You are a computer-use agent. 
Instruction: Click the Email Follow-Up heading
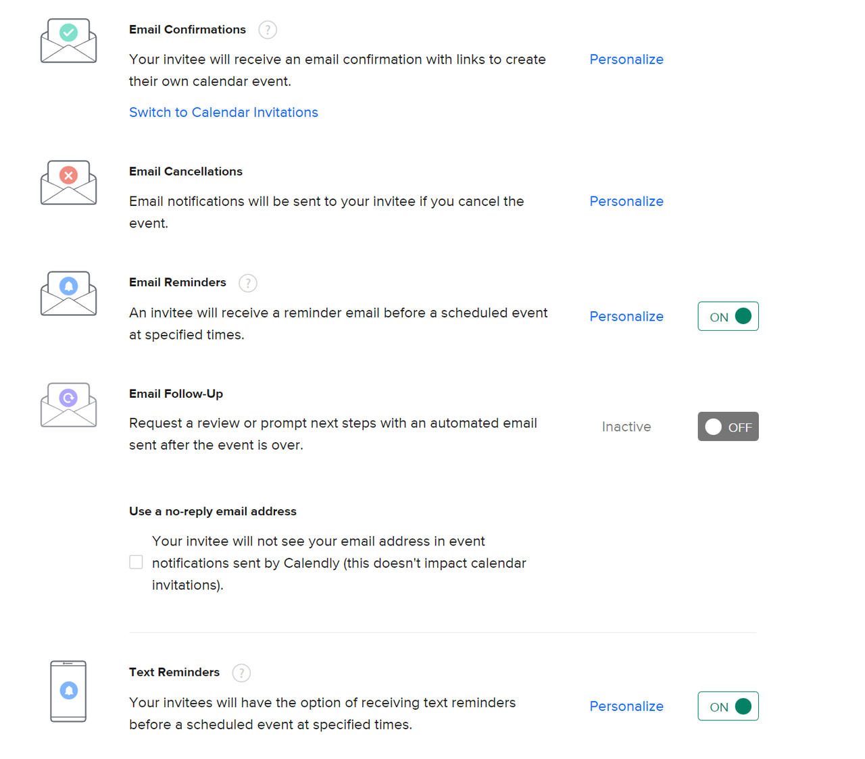tap(176, 394)
